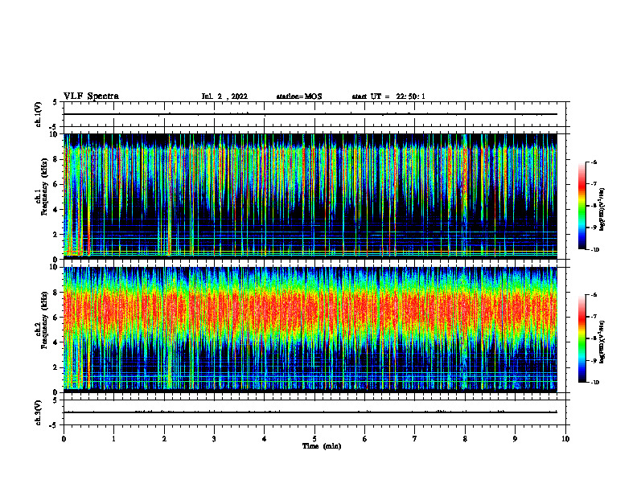Click the ch.1 "Frequency (kHz)" axis label
Image resolution: width=637 pixels, height=492 pixels.
(44, 186)
